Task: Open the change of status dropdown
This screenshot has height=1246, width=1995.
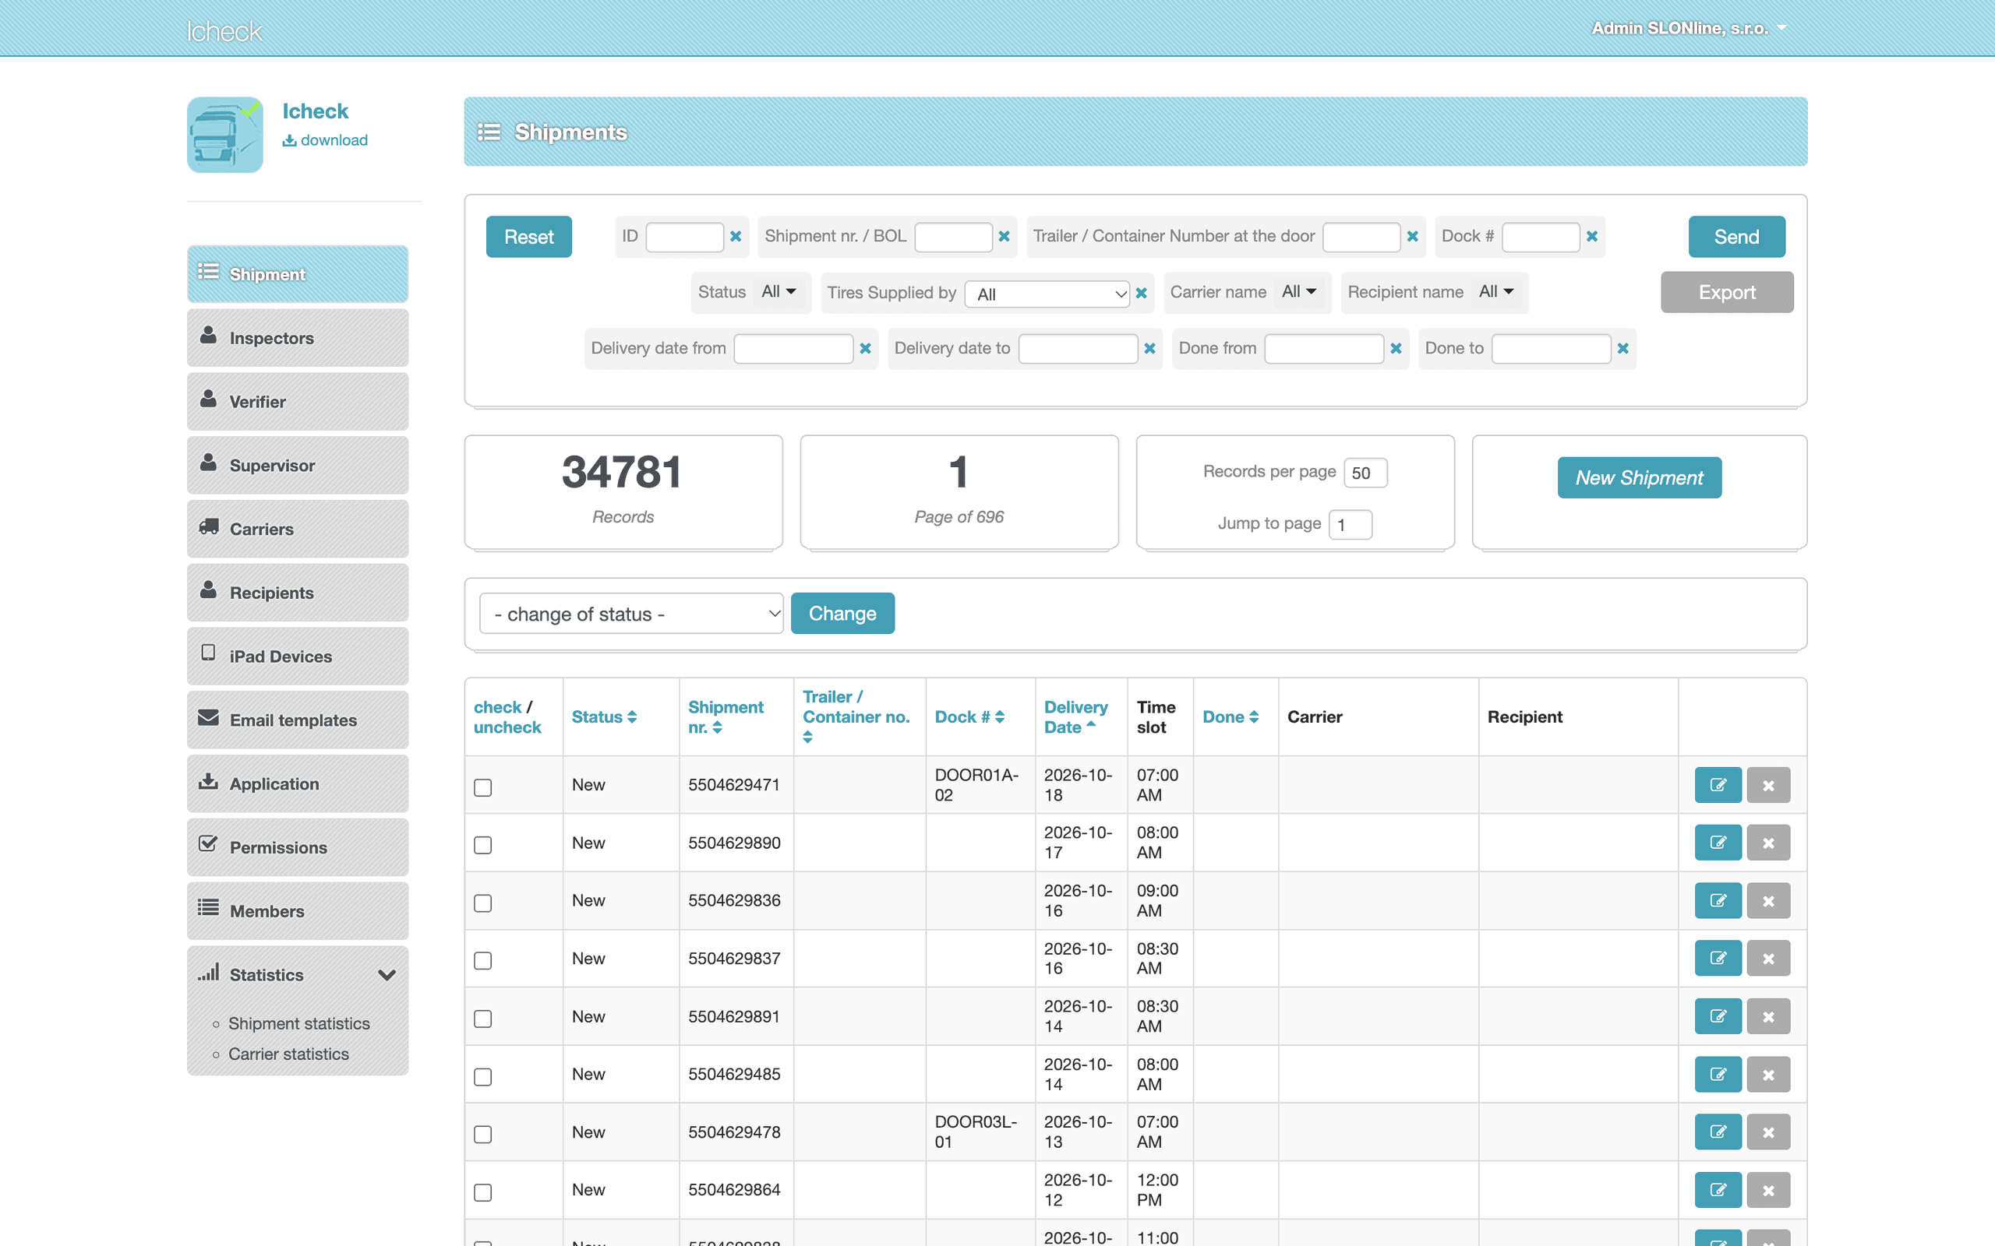Action: pos(630,614)
